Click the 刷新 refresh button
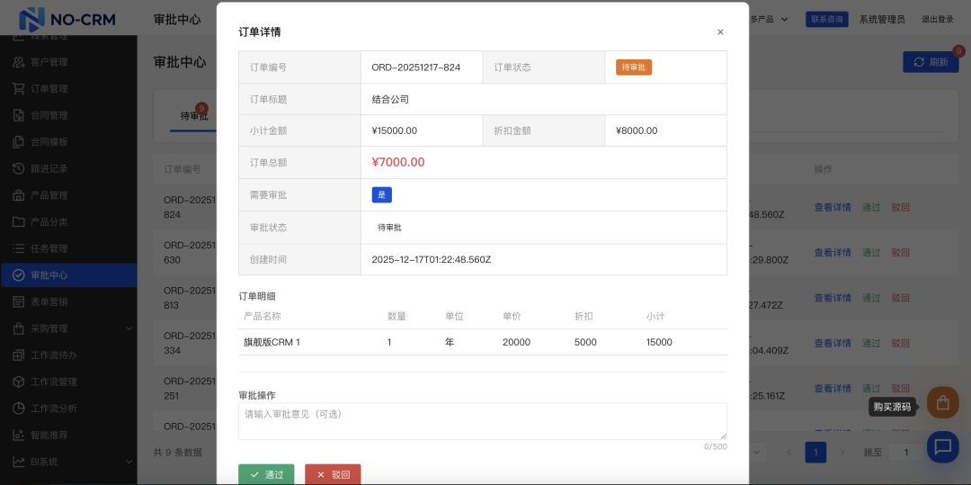 click(931, 62)
